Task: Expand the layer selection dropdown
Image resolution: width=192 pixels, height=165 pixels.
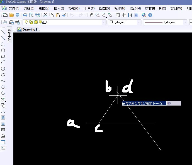Action: (x=104, y=22)
